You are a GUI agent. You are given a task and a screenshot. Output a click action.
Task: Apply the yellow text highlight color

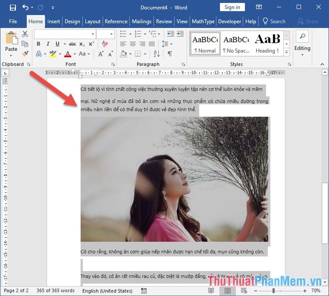click(53, 54)
